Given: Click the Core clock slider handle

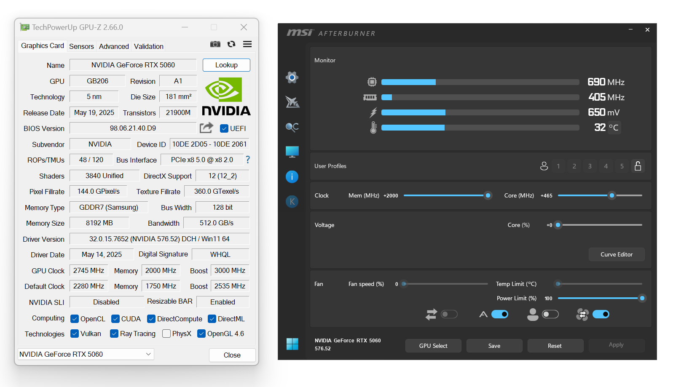Looking at the screenshot, I should pos(612,195).
